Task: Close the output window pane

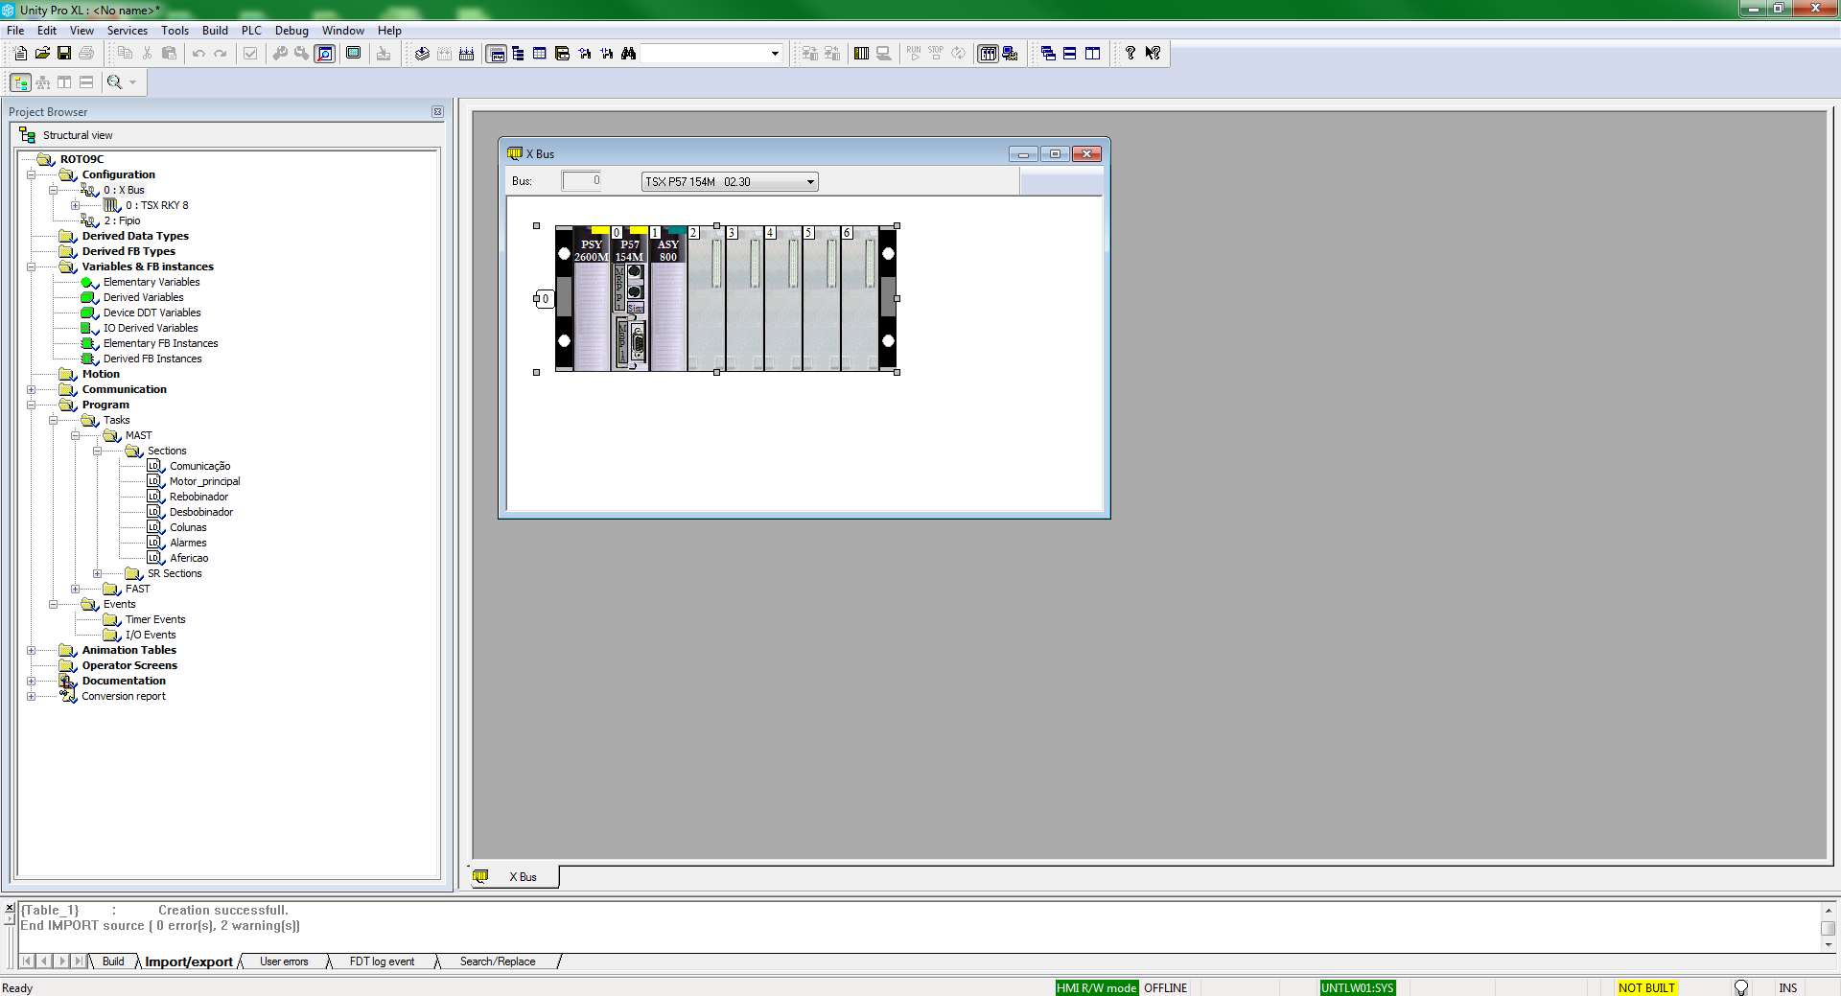Action: click(x=10, y=907)
